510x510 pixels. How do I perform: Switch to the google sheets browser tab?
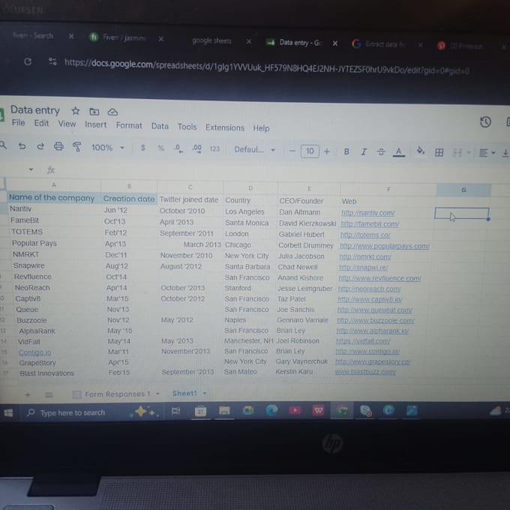pos(211,40)
